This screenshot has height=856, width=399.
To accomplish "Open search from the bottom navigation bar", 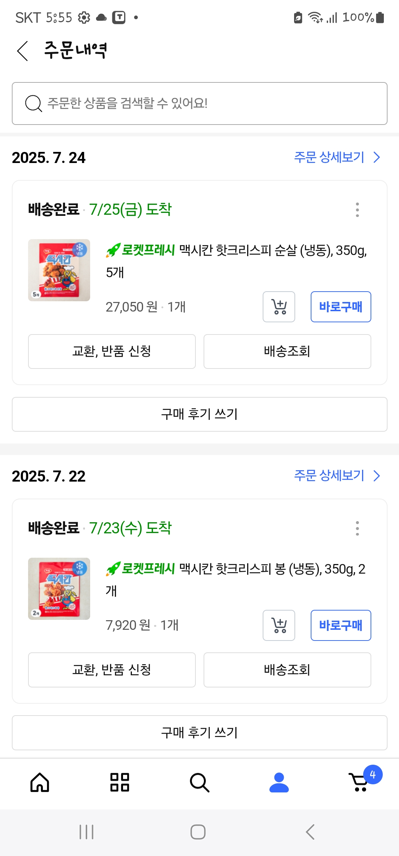I will (199, 782).
